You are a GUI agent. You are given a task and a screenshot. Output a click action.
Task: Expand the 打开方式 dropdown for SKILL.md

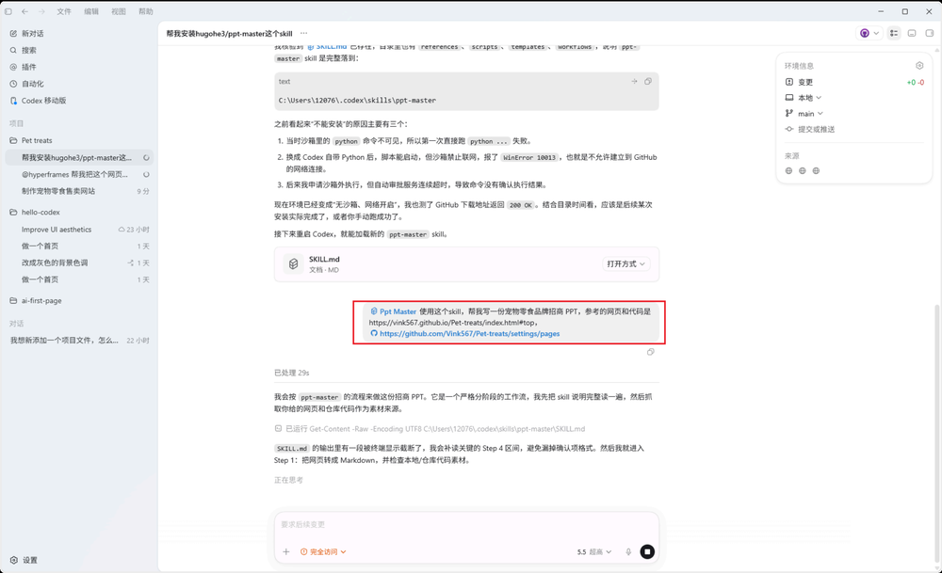[x=626, y=264]
